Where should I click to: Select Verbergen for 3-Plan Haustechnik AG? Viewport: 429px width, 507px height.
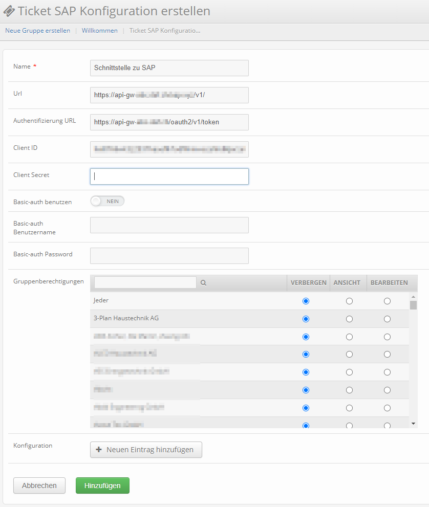pyautogui.click(x=306, y=319)
